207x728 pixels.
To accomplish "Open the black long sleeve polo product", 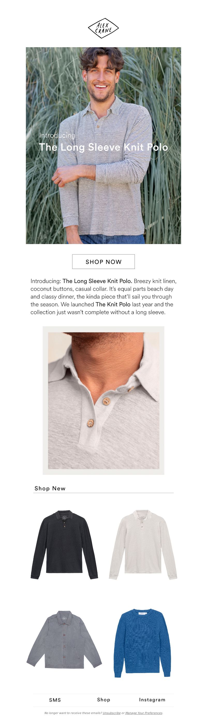I will tap(64, 545).
